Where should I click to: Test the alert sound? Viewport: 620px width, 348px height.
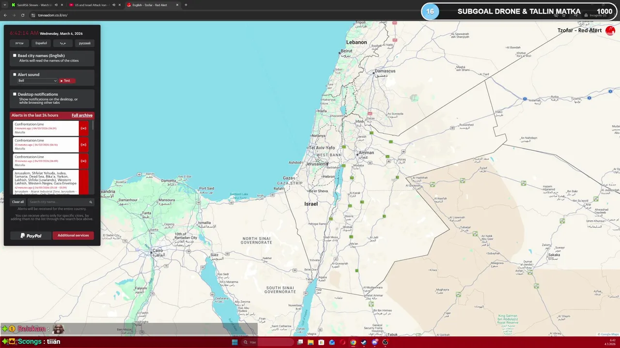click(x=67, y=81)
